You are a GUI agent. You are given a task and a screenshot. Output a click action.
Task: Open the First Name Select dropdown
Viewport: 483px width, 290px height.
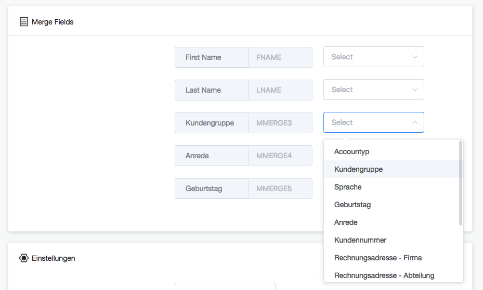(374, 57)
